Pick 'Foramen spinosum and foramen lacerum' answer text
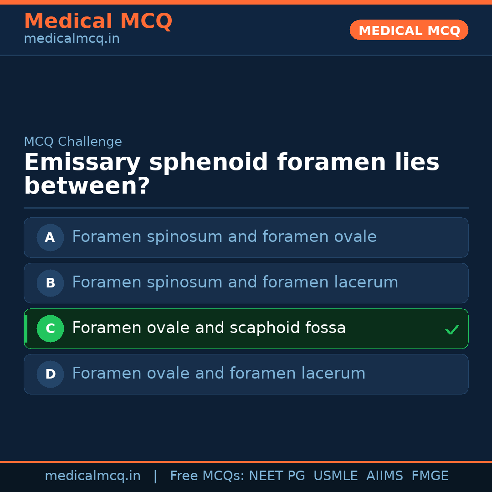Screen dimensions: 492x492 tap(235, 282)
